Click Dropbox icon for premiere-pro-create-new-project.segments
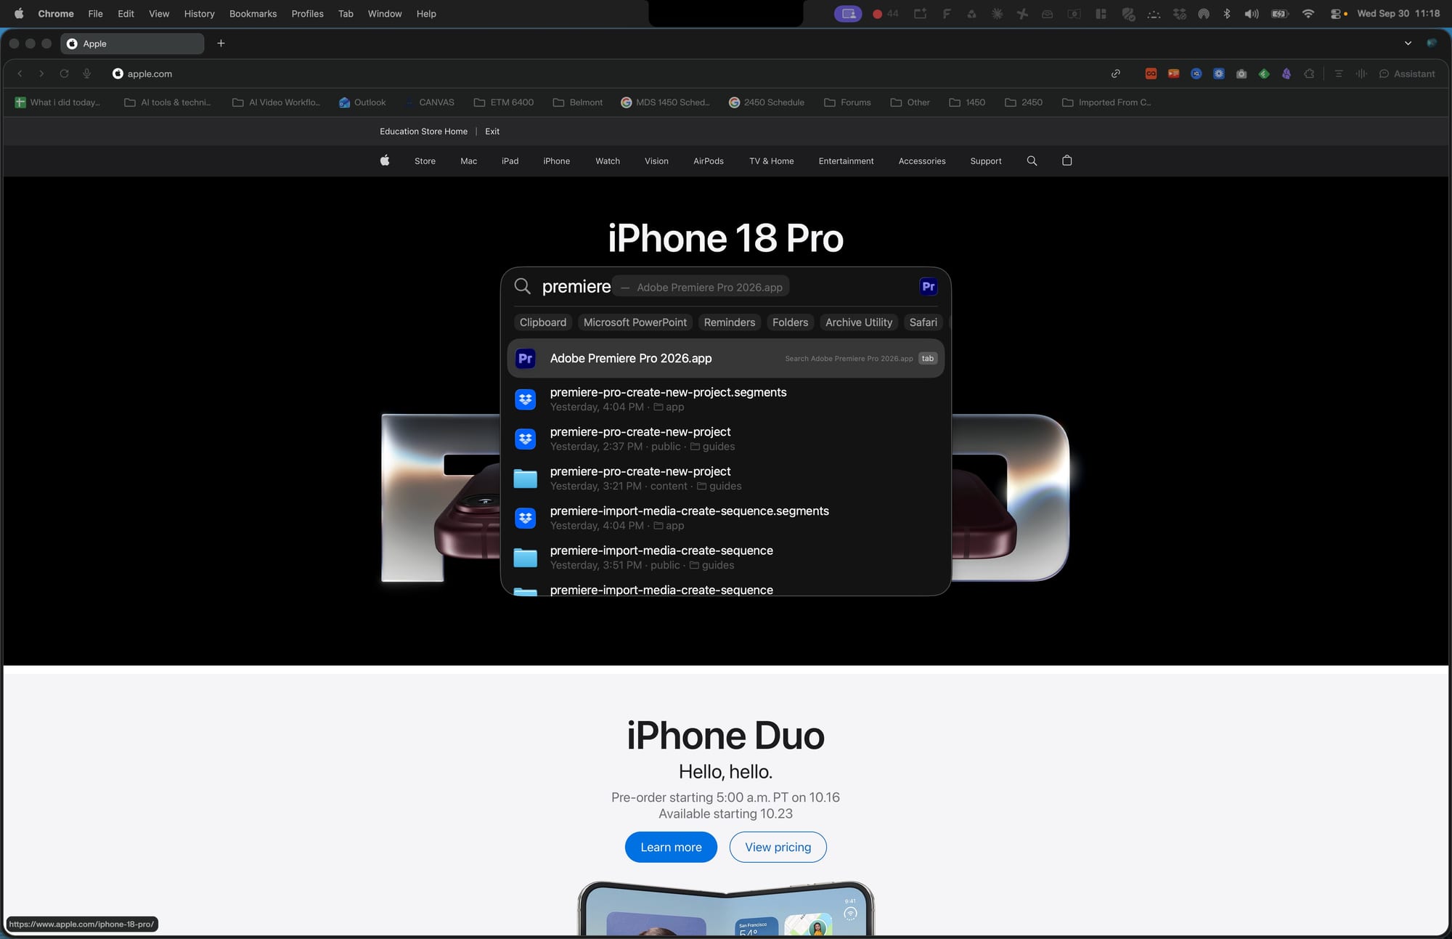The width and height of the screenshot is (1452, 939). [526, 399]
